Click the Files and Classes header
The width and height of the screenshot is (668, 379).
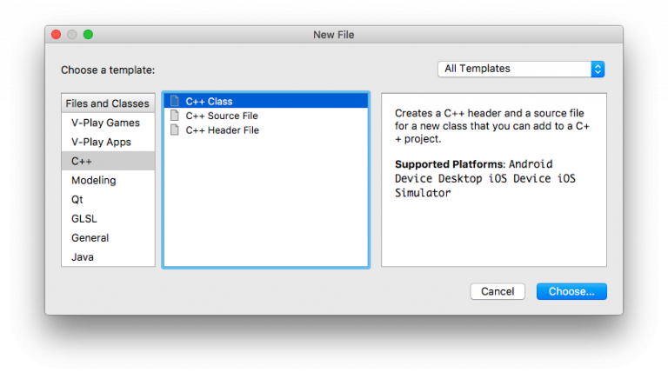108,103
